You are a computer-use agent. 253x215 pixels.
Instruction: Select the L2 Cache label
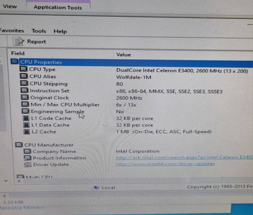(x=44, y=132)
